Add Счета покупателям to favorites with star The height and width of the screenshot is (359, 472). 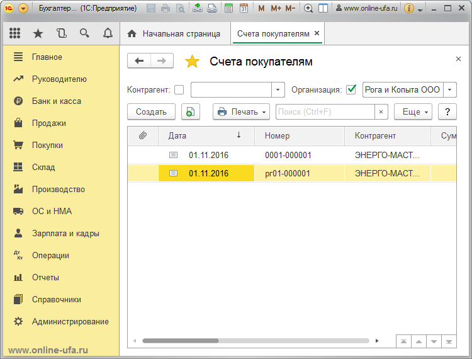(x=192, y=62)
